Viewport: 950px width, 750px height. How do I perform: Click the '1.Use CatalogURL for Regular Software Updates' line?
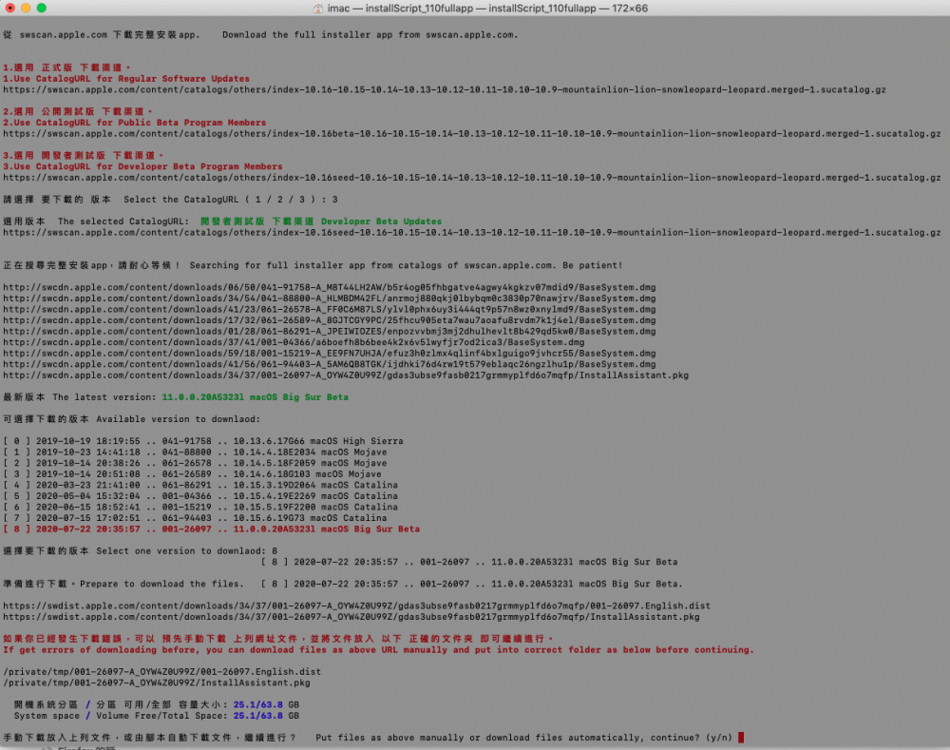126,79
